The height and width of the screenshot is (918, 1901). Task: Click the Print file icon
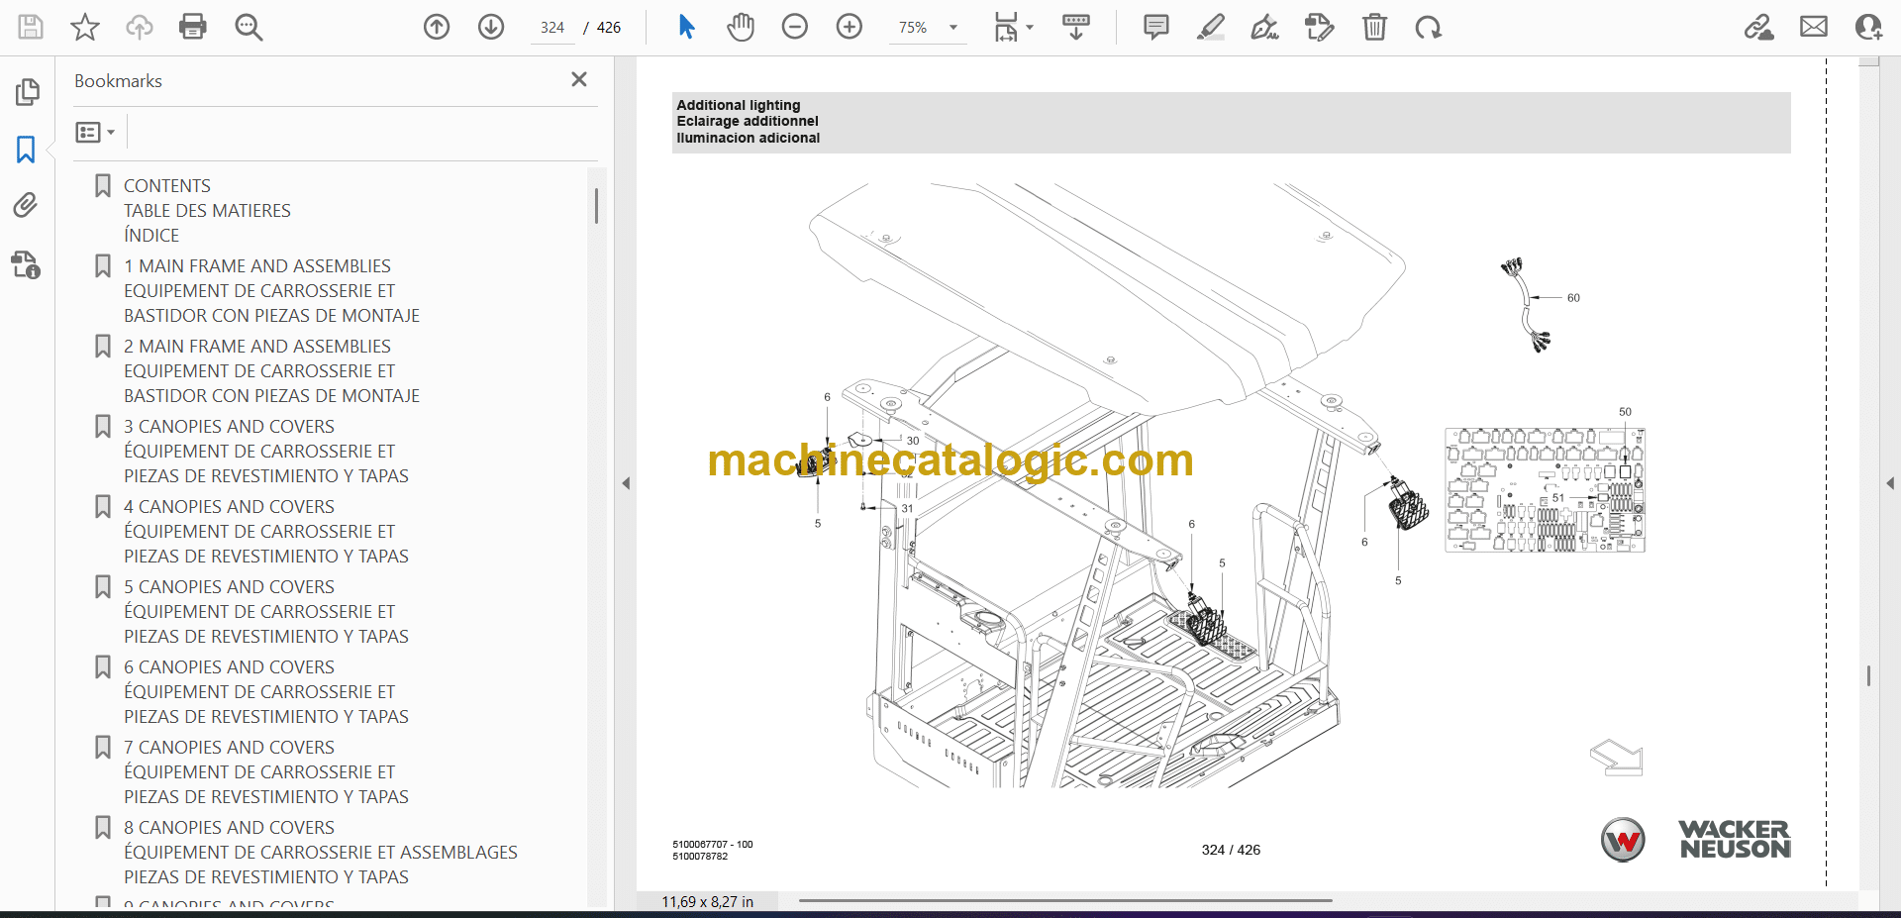pos(192,27)
